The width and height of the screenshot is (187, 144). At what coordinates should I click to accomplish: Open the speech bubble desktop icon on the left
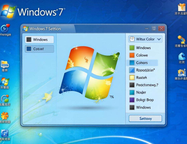coord(5,98)
